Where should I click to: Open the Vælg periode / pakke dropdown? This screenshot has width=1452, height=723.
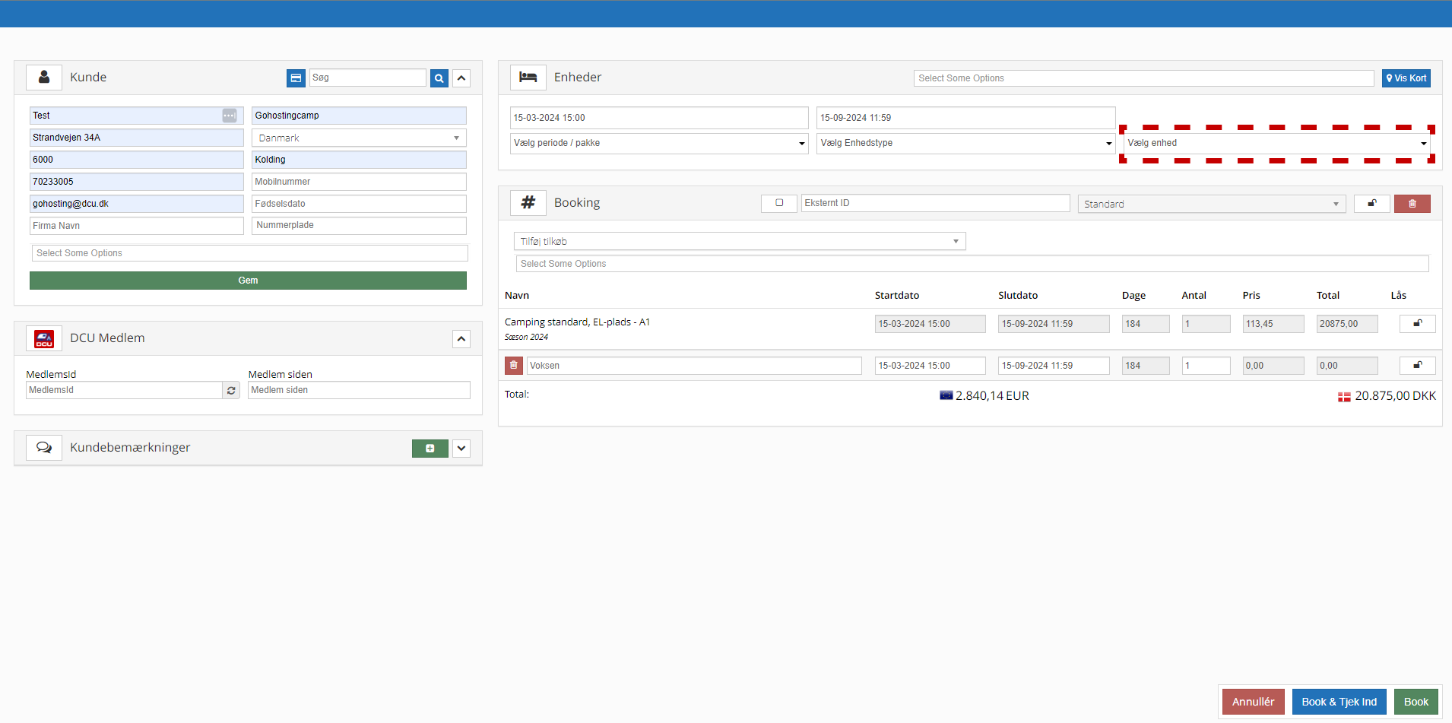(x=658, y=143)
